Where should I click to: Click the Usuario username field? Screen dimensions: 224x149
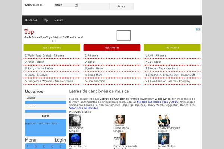pos(46,98)
